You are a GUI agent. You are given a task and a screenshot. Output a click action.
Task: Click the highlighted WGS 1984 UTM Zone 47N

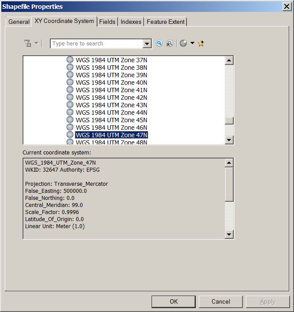(x=112, y=135)
